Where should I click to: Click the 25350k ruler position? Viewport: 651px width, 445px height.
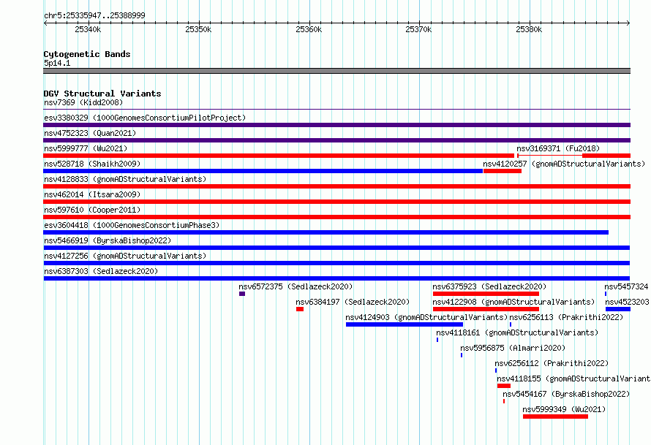pos(198,29)
